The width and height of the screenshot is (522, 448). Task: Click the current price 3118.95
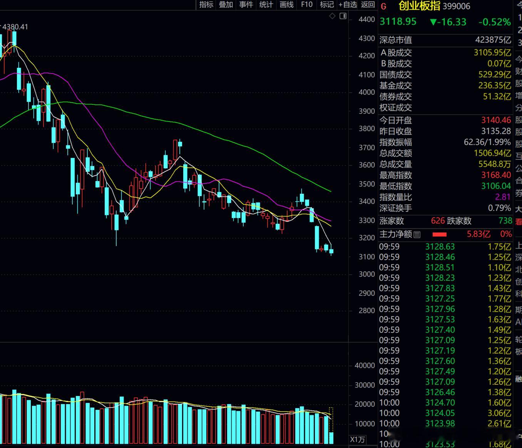(x=398, y=22)
